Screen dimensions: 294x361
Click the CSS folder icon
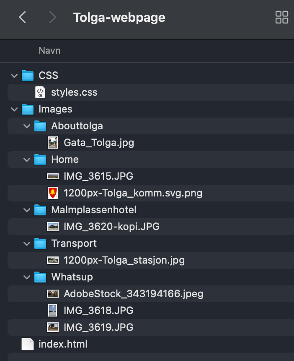(x=28, y=76)
